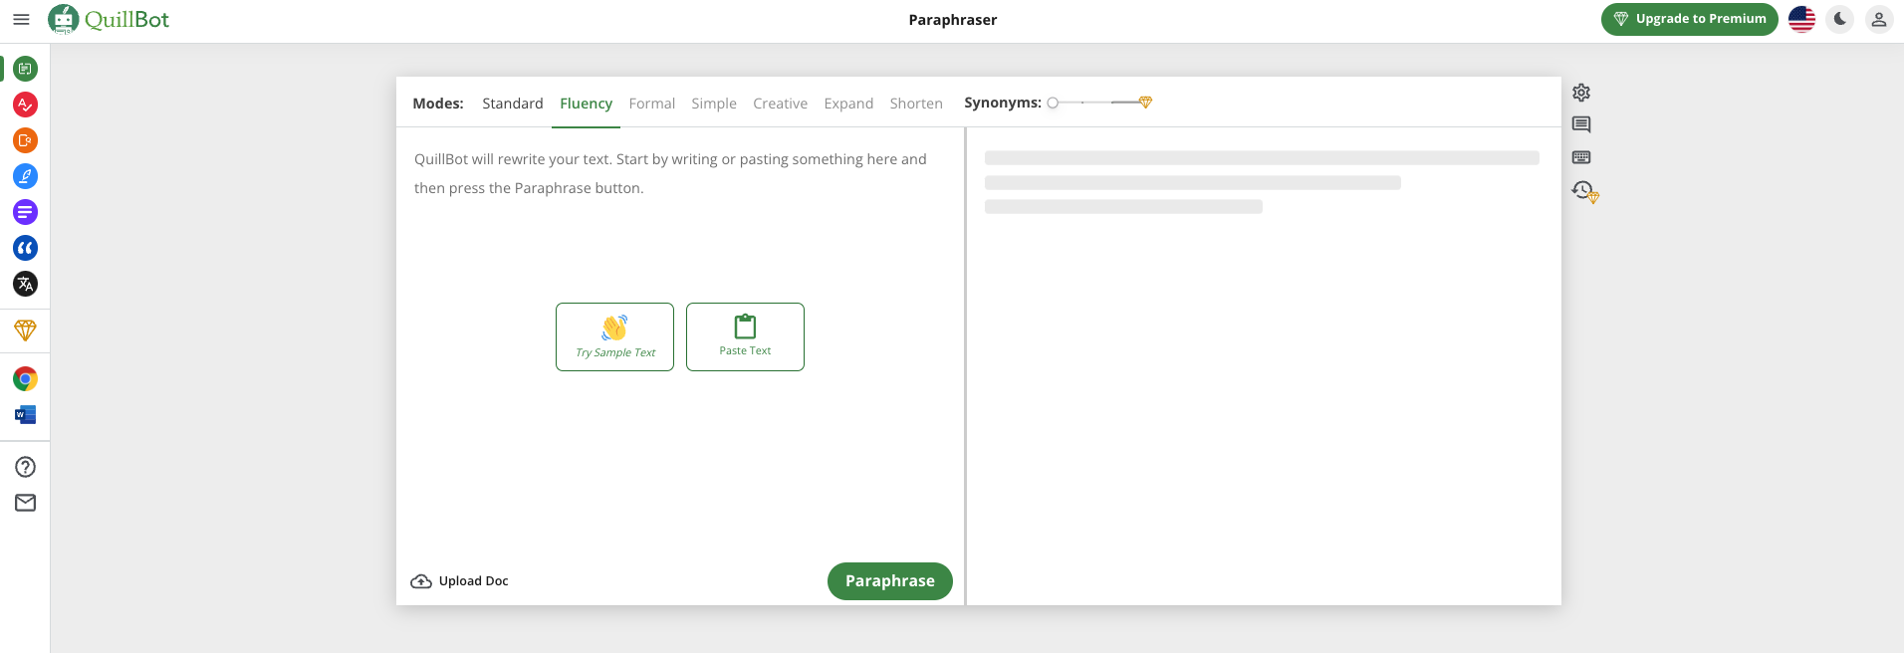
Task: Click Upgrade to Premium
Action: (1690, 19)
